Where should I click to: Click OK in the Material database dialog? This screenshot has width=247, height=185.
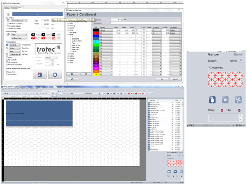pyautogui.click(x=162, y=79)
